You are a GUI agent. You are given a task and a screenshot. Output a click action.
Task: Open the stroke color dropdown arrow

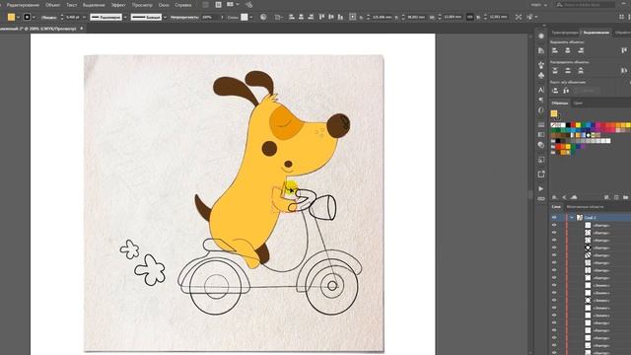(34, 18)
